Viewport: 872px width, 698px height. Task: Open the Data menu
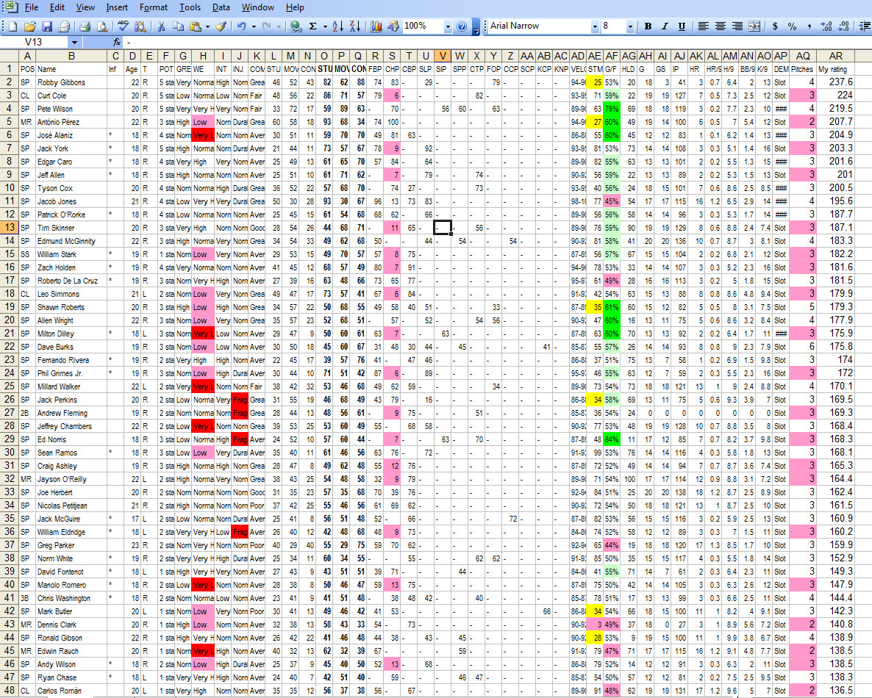(221, 7)
